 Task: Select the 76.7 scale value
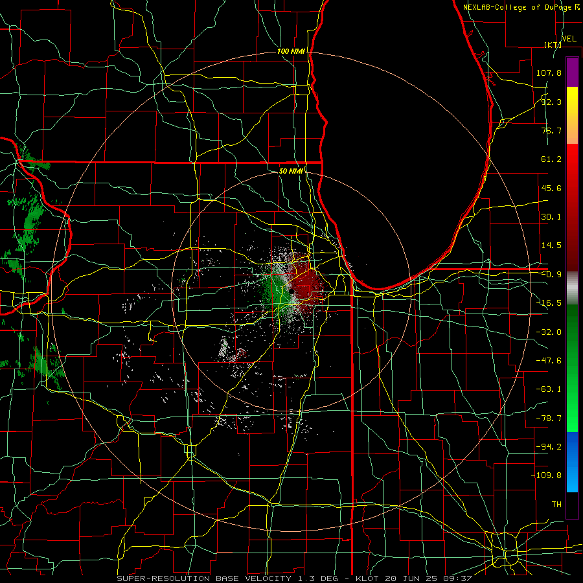click(551, 130)
